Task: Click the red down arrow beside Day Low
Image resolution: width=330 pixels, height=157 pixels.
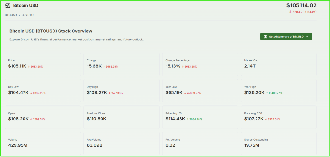Action: (x=31, y=93)
